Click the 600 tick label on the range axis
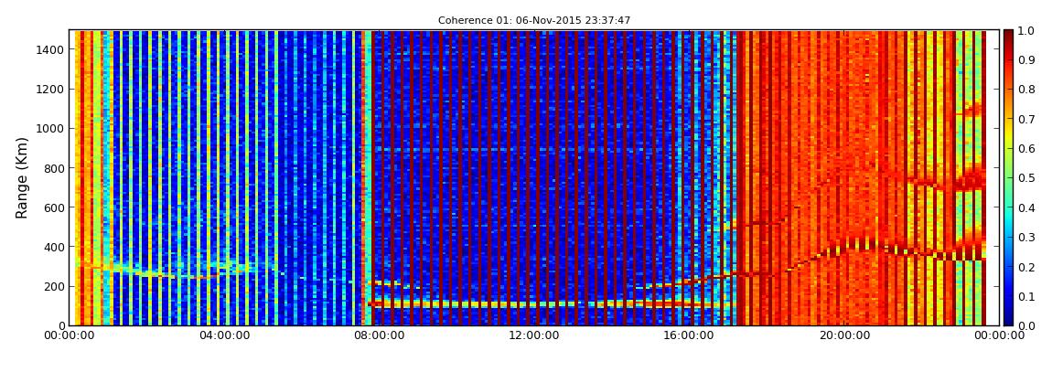Viewport: 1052px width, 372px height. [54, 207]
